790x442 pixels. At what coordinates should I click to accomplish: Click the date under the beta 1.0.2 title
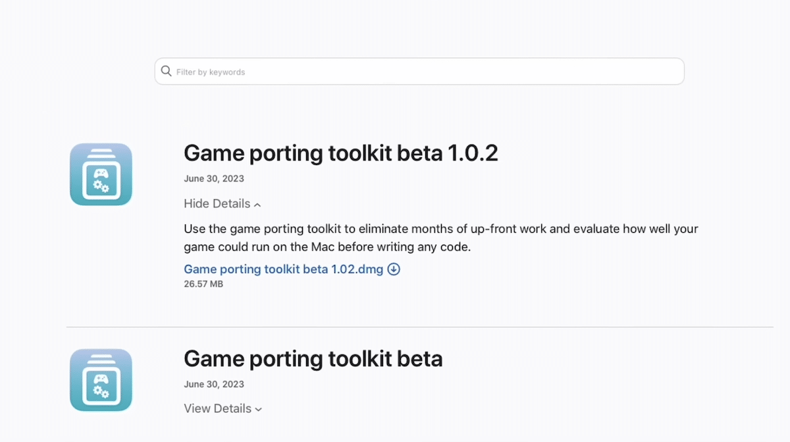[214, 179]
